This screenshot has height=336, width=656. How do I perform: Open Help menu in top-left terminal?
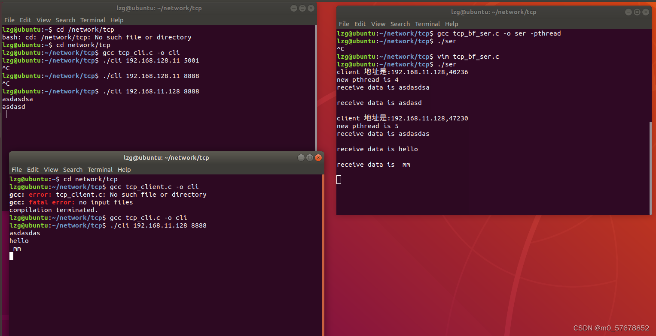[117, 20]
